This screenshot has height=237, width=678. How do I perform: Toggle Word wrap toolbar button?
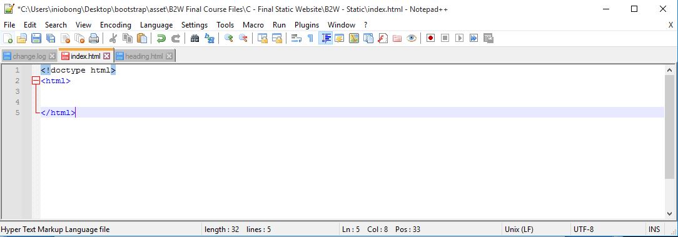pos(296,39)
